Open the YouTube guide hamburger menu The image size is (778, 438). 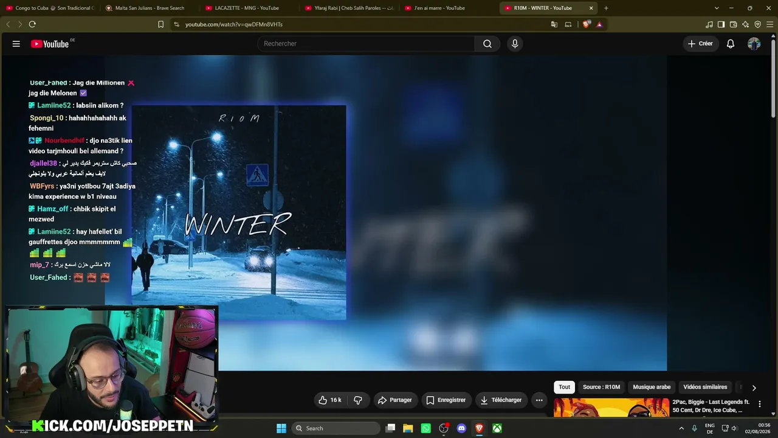tap(16, 44)
